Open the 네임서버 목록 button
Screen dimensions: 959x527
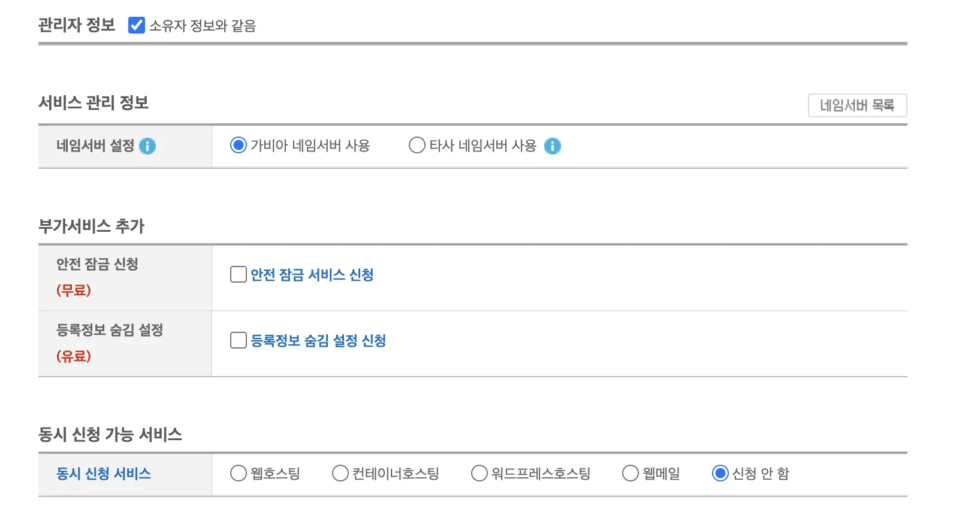tap(857, 105)
